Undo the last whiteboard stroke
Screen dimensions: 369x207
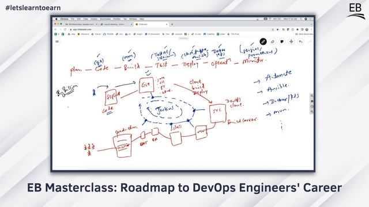pos(300,42)
